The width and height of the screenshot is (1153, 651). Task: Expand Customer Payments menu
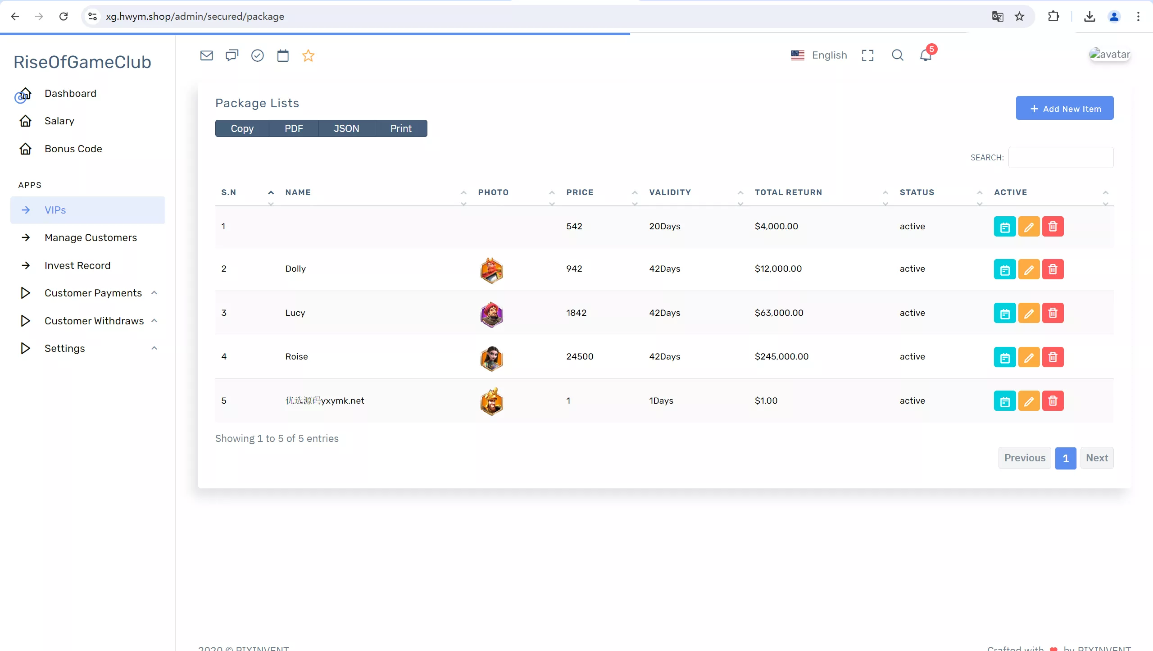pyautogui.click(x=93, y=293)
